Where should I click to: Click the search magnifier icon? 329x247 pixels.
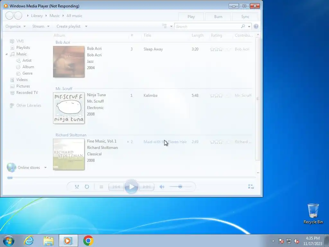point(243,26)
